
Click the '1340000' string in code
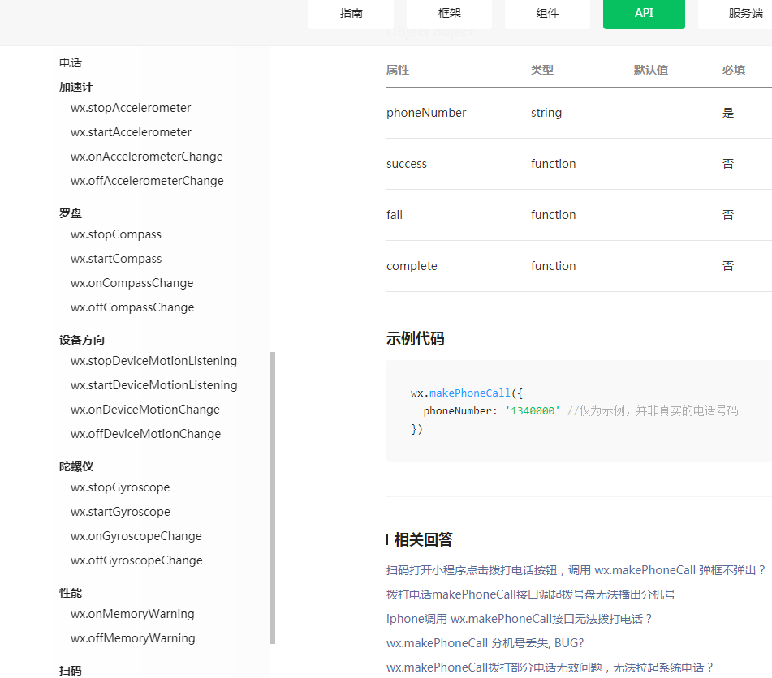[x=533, y=411]
